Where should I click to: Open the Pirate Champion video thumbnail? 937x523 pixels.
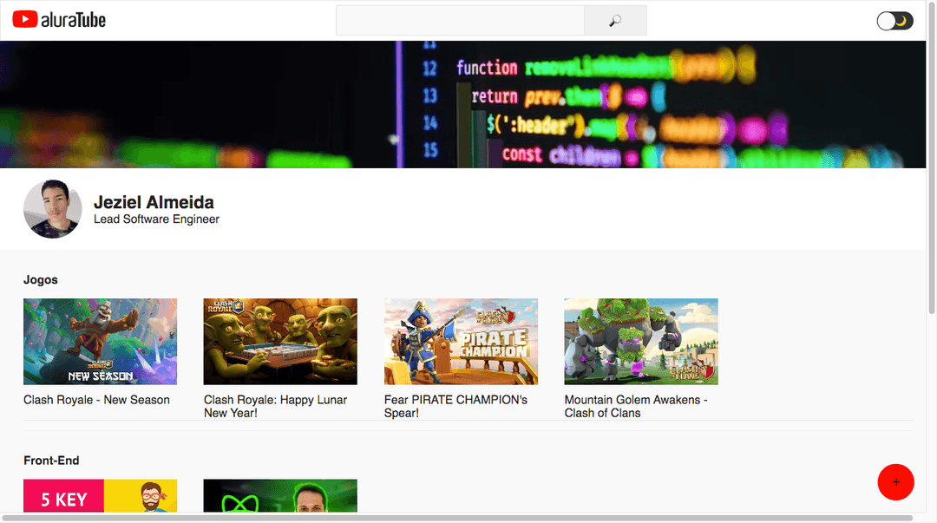coord(461,342)
